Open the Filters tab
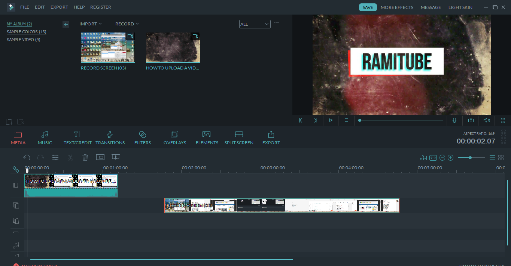 click(143, 137)
